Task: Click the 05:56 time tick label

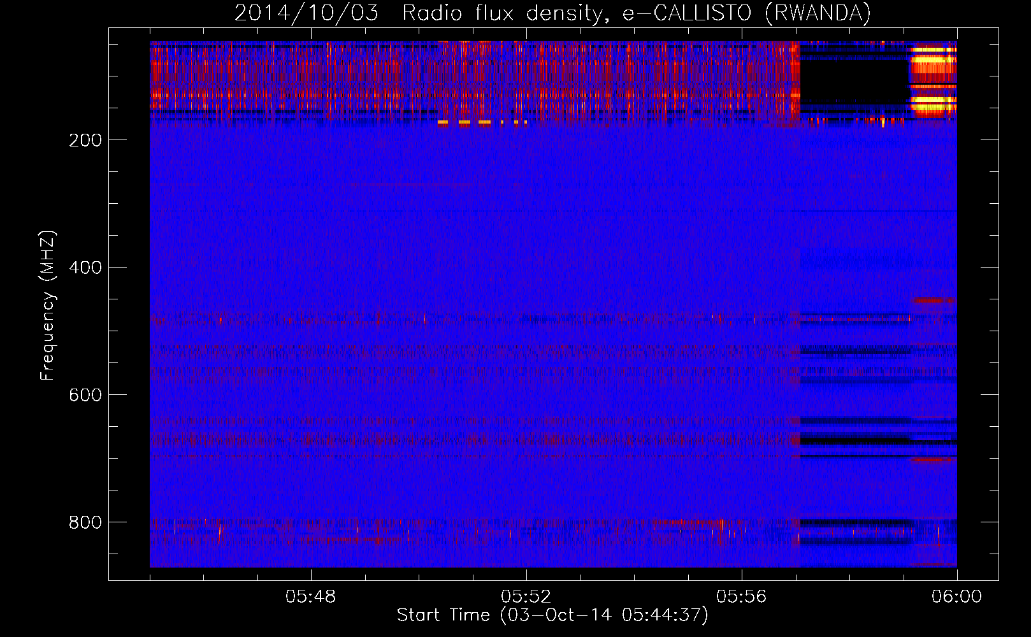Action: click(742, 596)
